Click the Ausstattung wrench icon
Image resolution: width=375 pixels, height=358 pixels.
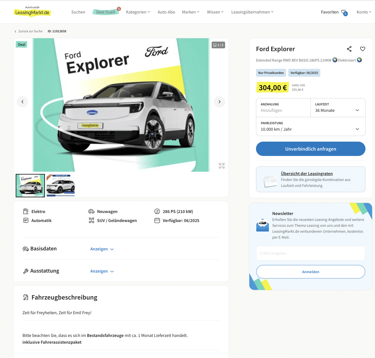(x=26, y=271)
